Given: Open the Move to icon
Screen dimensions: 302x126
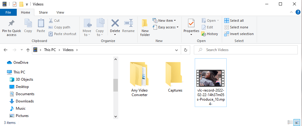Looking at the screenshot, I should 87,23.
